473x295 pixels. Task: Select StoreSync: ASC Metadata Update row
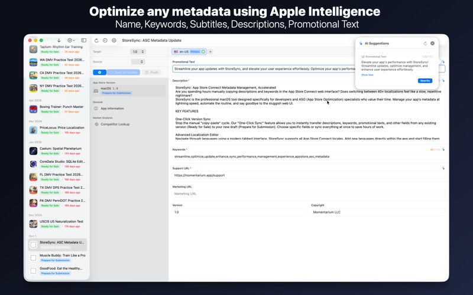coord(57,244)
